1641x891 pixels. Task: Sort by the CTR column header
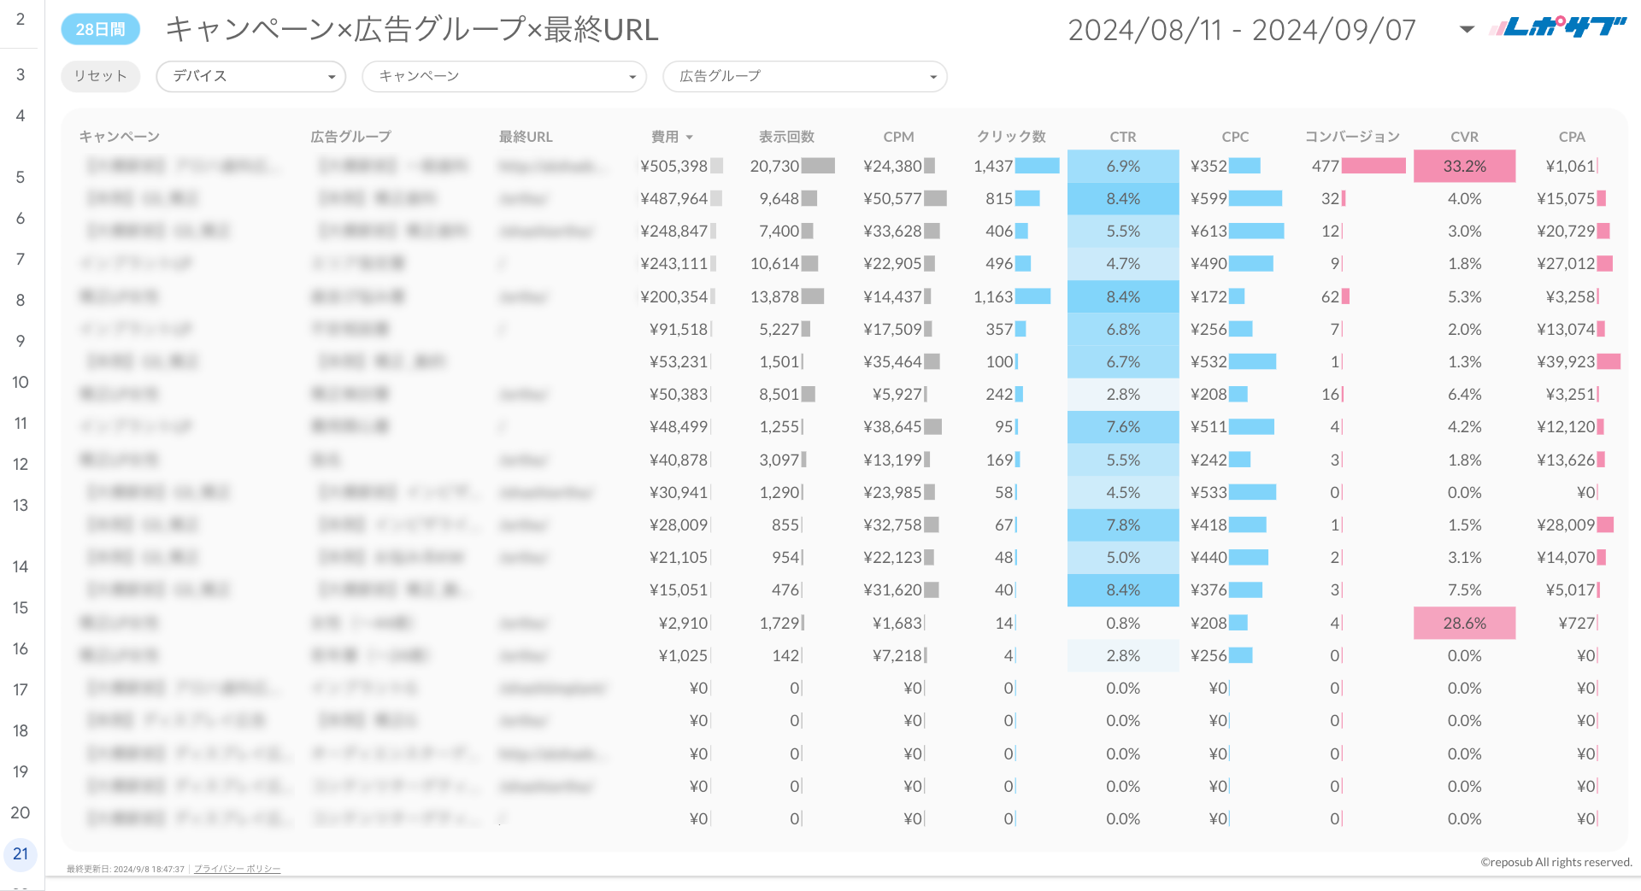[x=1122, y=137]
